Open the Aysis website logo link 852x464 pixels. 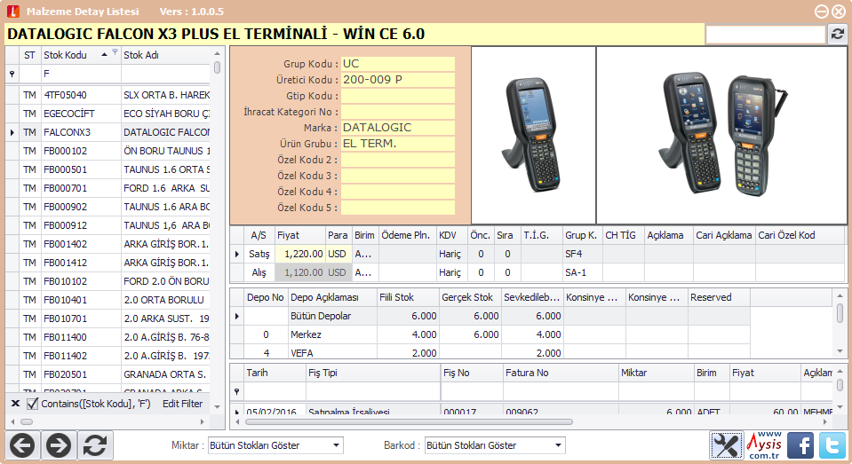click(x=765, y=445)
